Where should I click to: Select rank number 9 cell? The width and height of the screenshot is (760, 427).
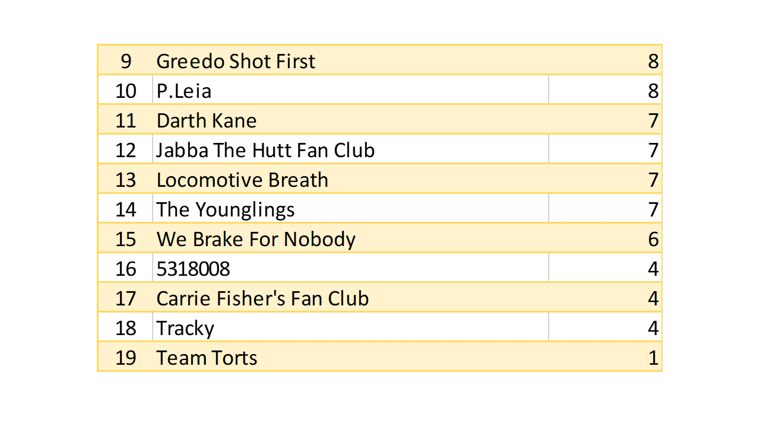[126, 61]
